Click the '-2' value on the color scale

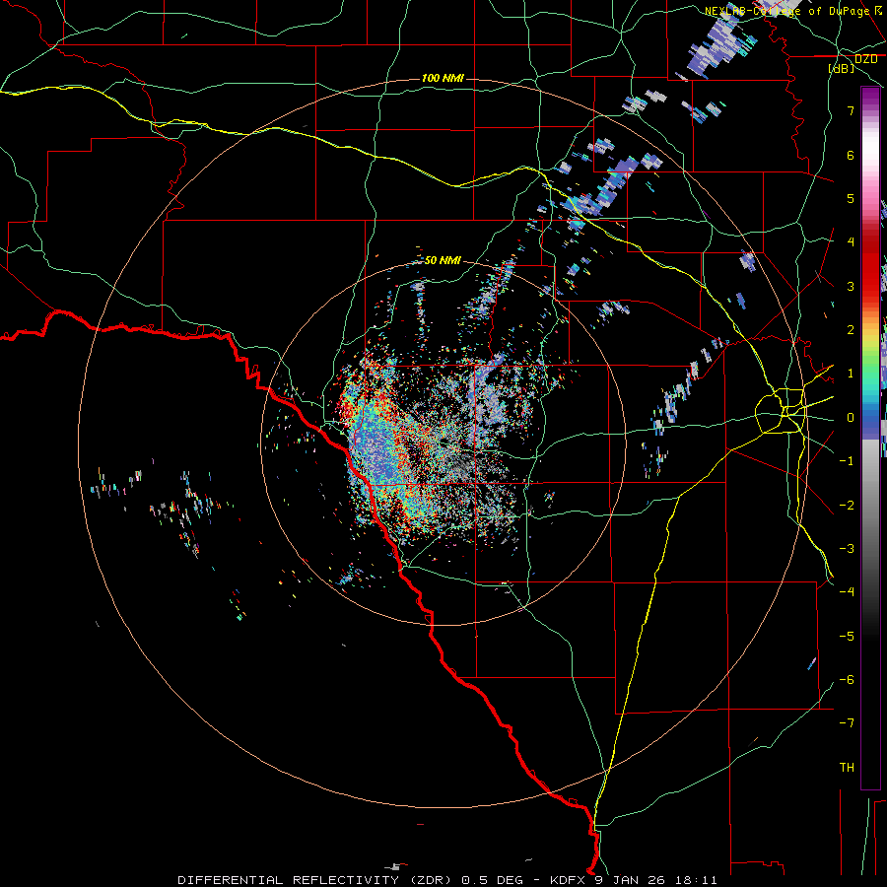pos(847,505)
